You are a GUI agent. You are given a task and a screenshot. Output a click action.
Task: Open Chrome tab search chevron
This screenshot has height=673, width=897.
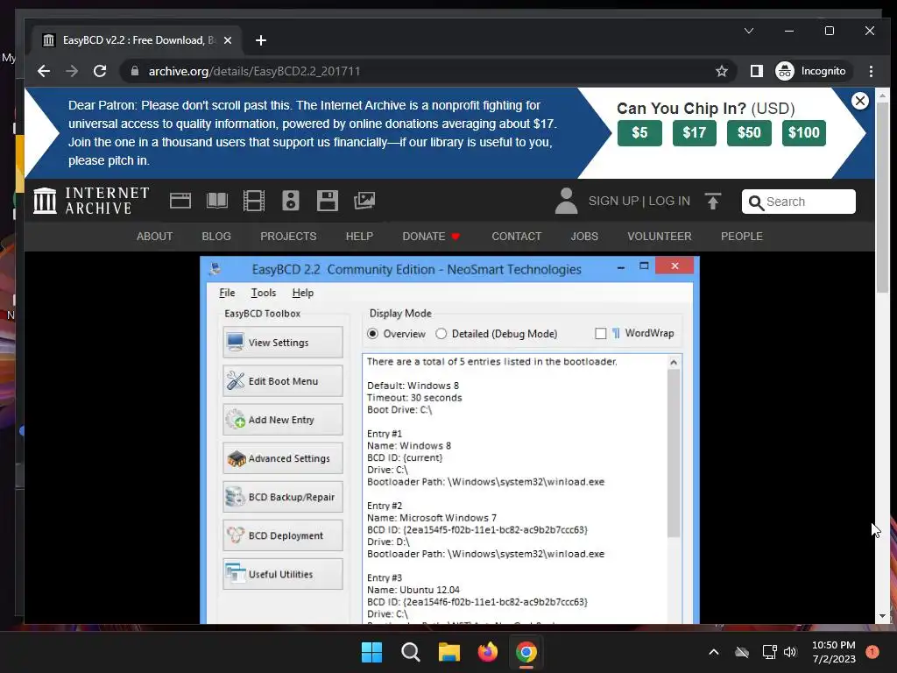click(749, 31)
